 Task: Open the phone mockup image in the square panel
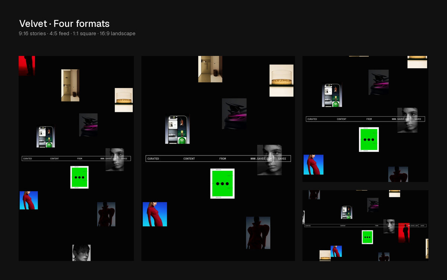pyautogui.click(x=332, y=95)
